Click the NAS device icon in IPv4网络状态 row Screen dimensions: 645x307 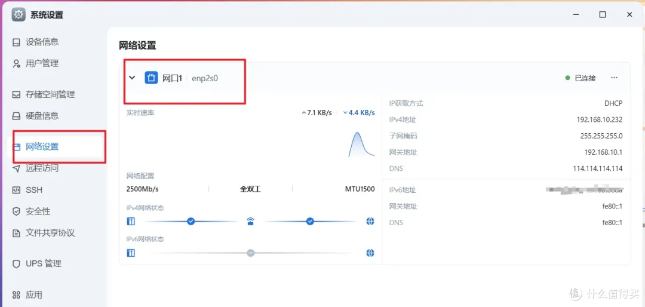point(131,222)
